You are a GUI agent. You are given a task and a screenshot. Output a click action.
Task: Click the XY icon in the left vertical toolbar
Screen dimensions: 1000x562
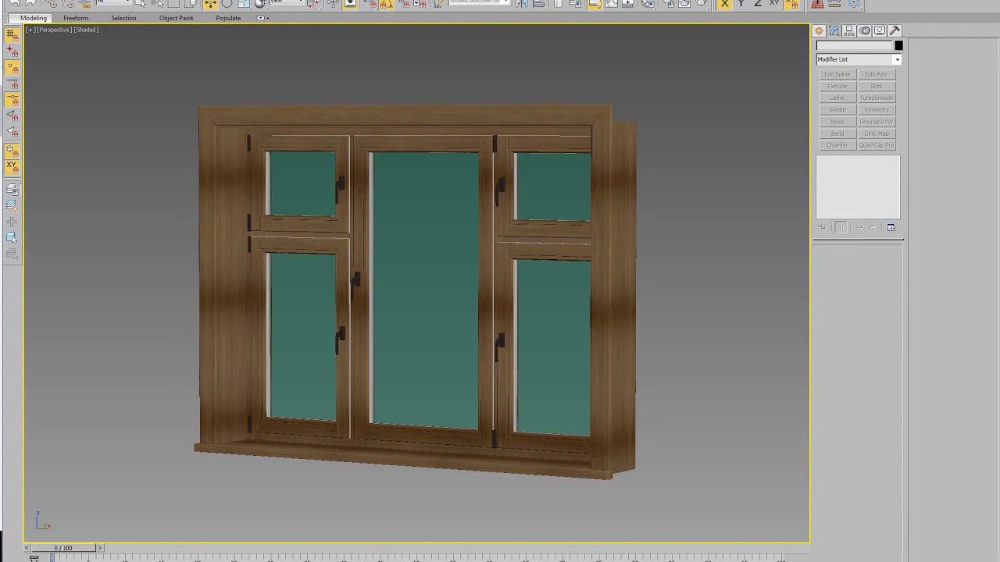coord(12,165)
